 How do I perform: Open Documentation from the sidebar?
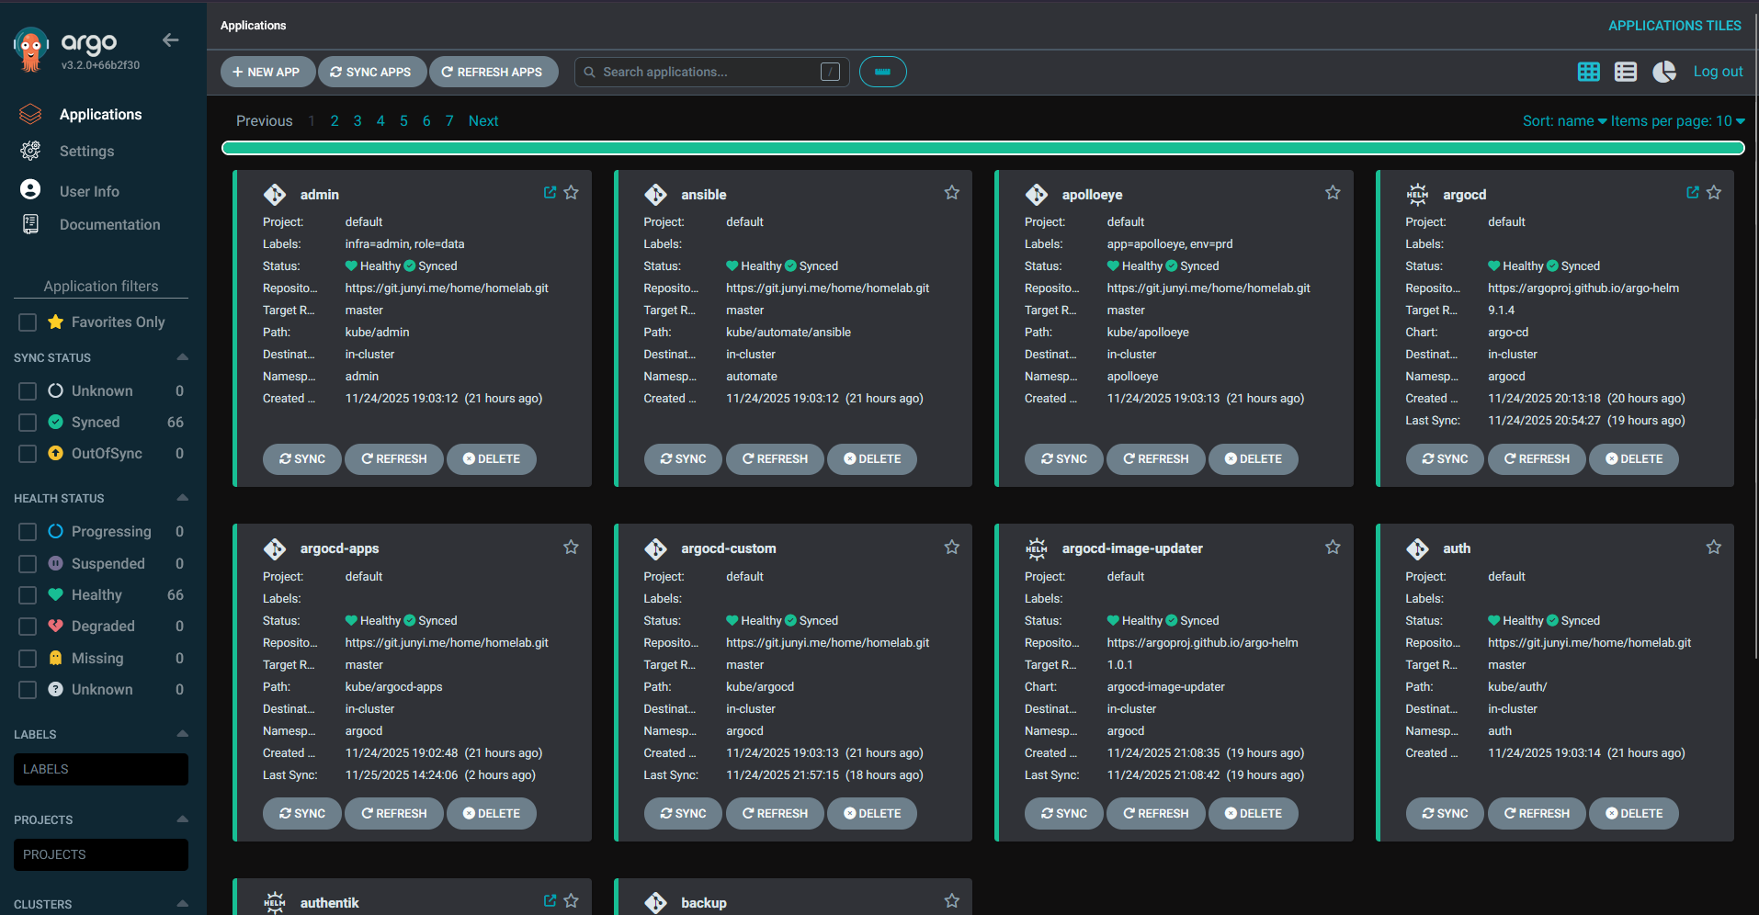click(x=109, y=225)
